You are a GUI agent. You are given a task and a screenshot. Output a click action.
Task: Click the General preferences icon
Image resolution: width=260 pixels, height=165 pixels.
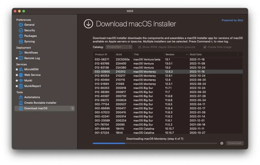[21, 25]
